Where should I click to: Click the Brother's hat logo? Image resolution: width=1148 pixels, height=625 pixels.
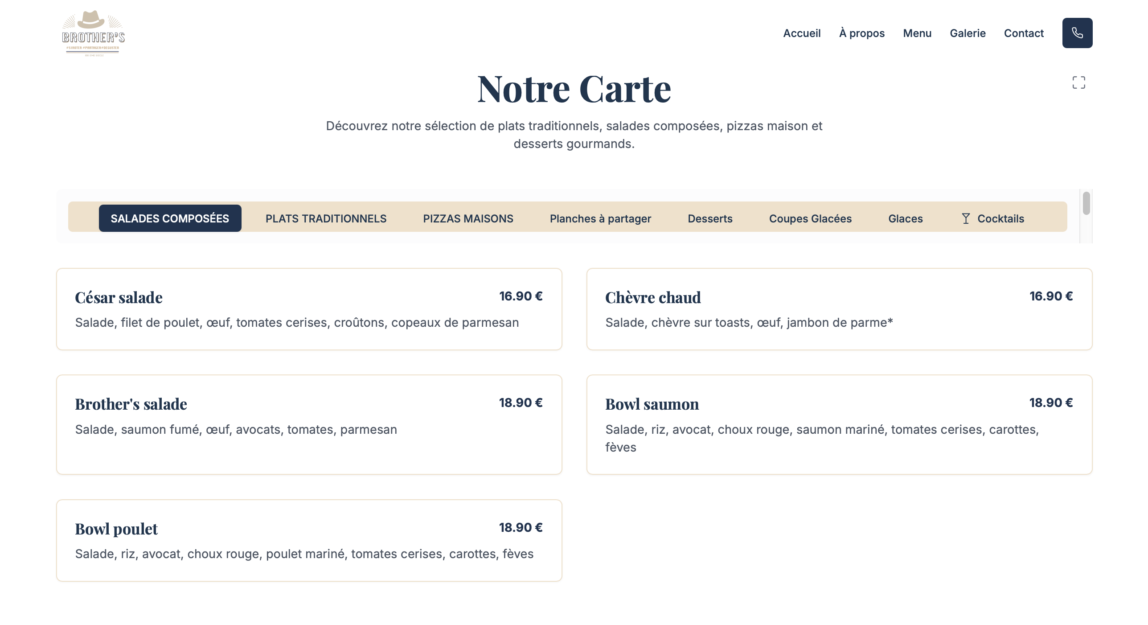coord(93,33)
